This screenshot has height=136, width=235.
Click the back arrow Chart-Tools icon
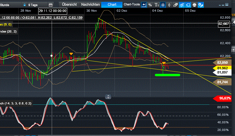tap(144, 5)
